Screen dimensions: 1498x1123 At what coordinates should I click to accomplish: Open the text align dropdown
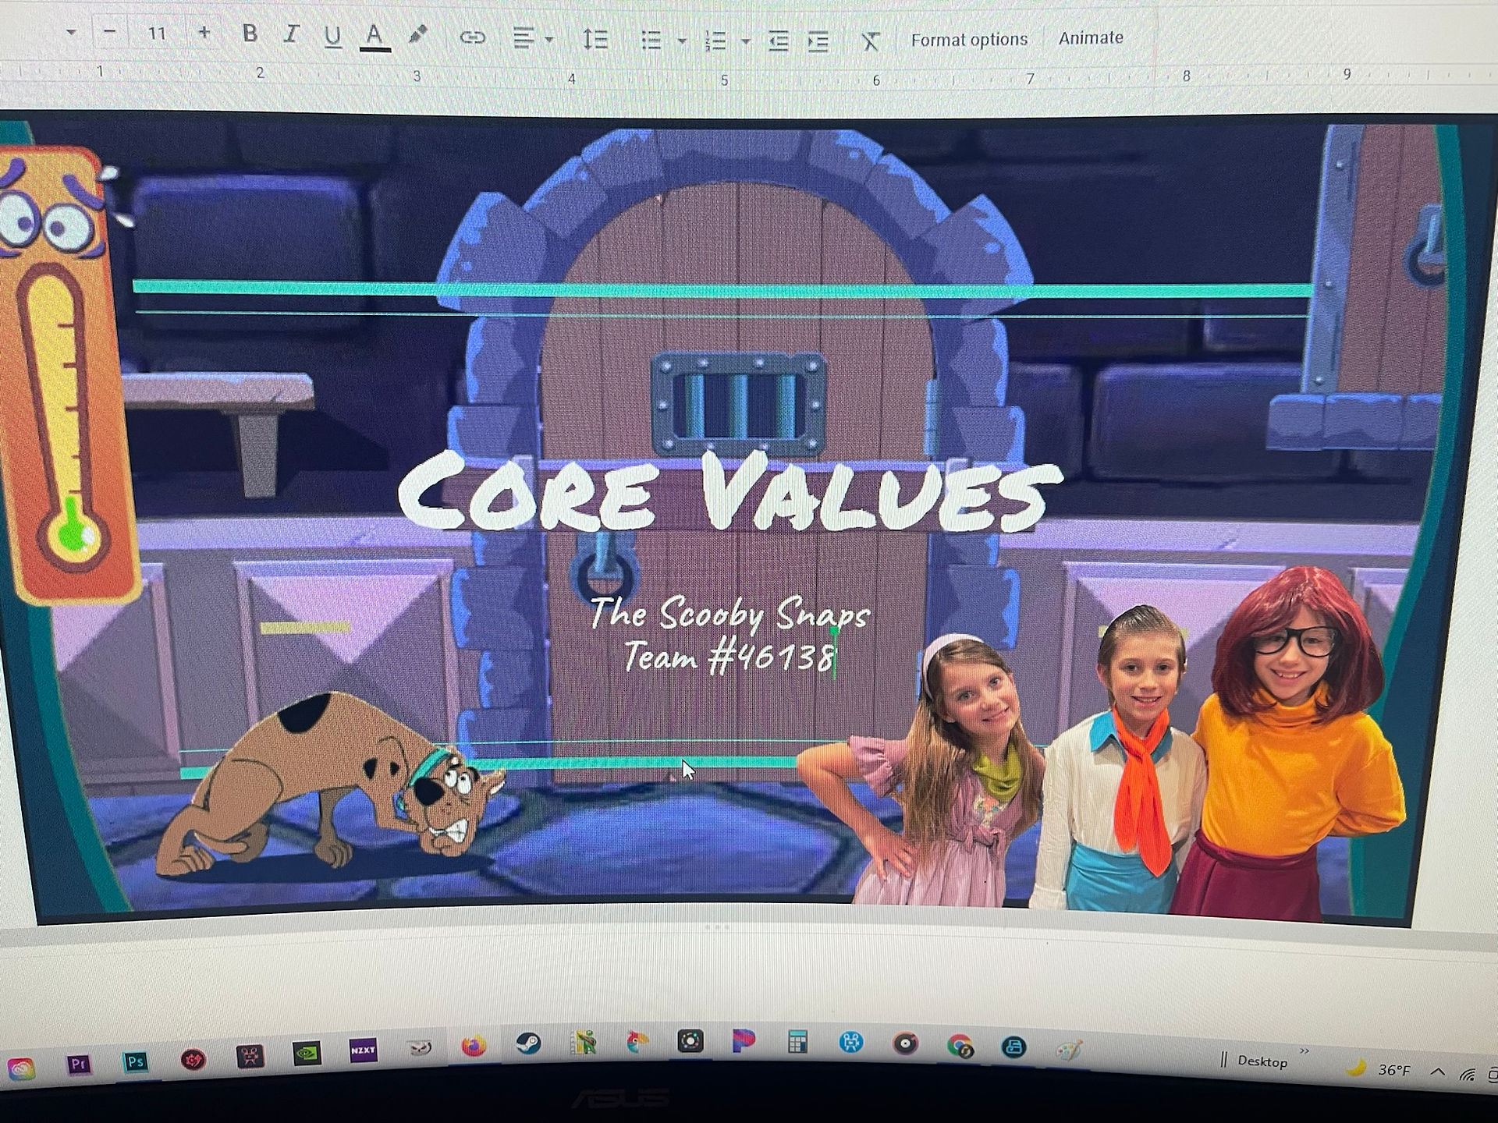tap(532, 38)
